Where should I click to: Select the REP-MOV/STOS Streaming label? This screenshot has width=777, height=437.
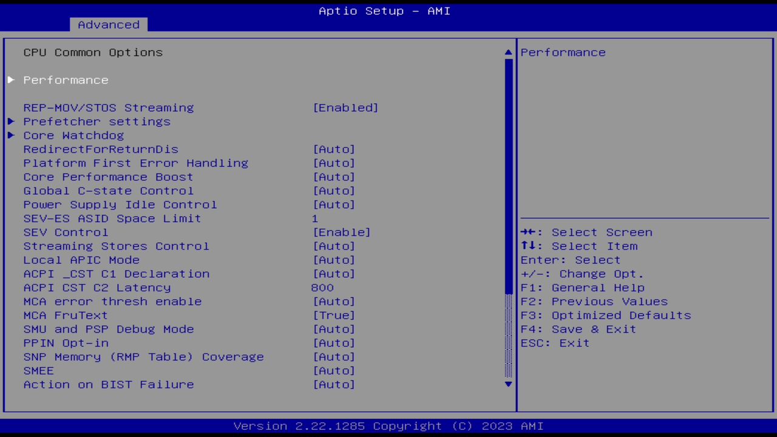(x=109, y=108)
